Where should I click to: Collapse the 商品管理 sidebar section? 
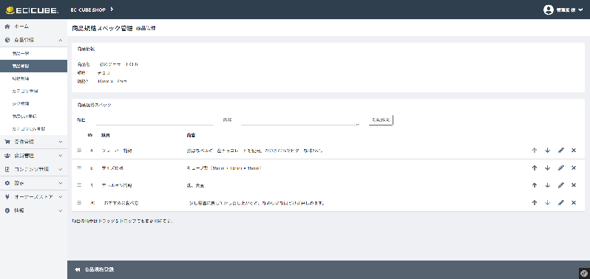click(x=33, y=40)
